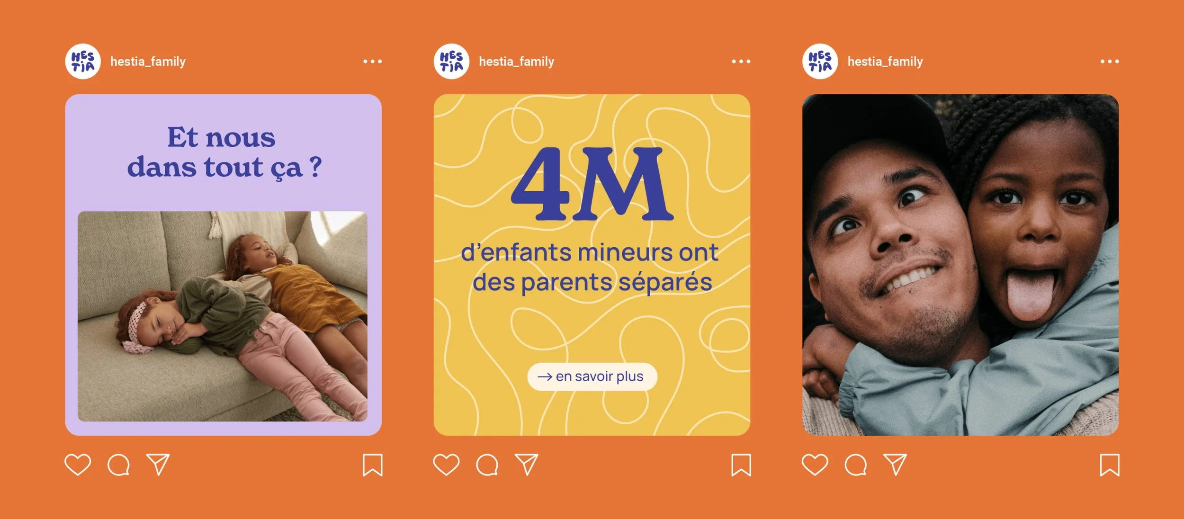Share the father and child photo post
This screenshot has height=519, width=1184.
[895, 465]
